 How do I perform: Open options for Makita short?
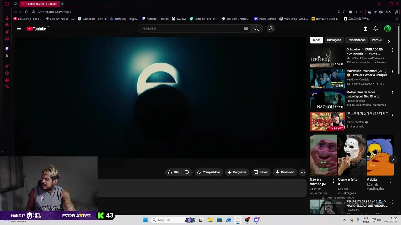coord(390,181)
